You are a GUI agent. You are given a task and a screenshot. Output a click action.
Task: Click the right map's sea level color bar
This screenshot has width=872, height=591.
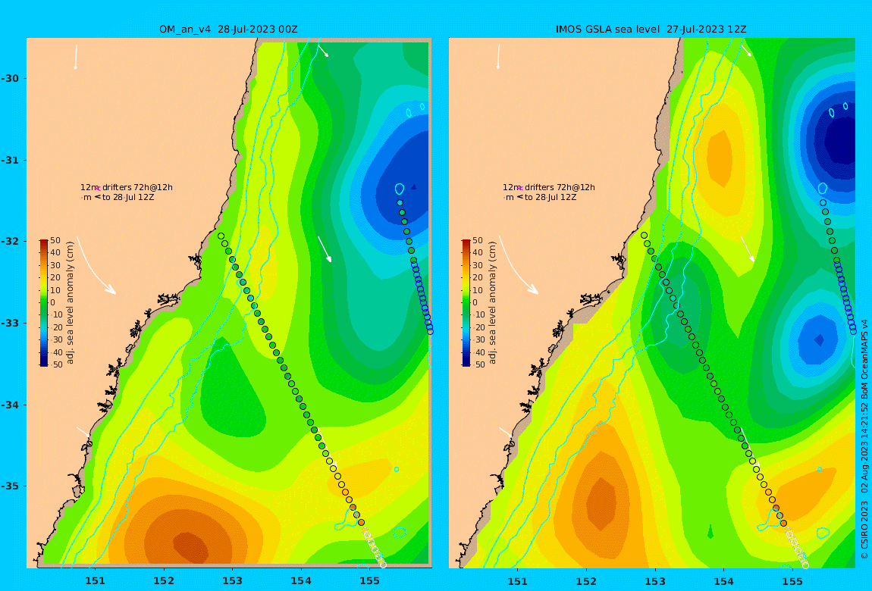click(x=466, y=303)
